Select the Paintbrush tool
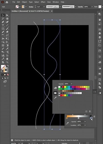The height and width of the screenshot is (144, 103). 7,29
